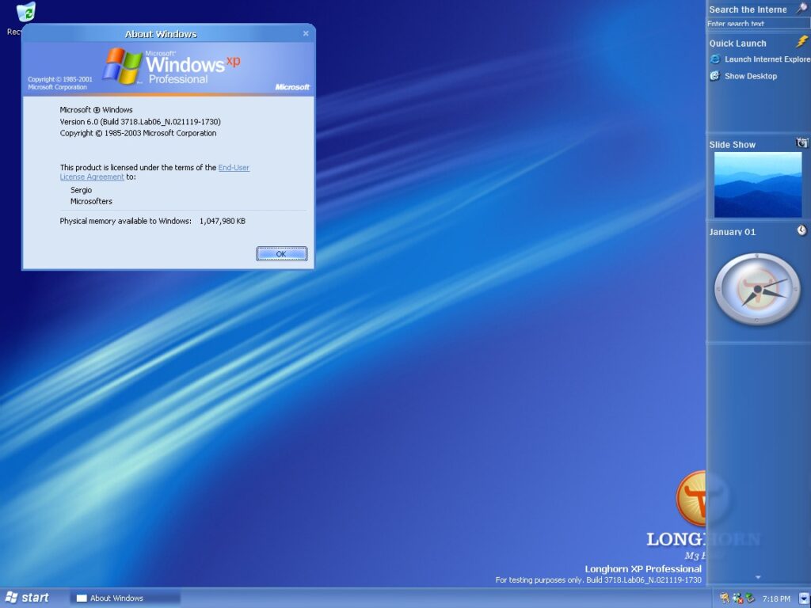This screenshot has width=811, height=608.
Task: Click the offline Messenger icon in the tray
Action: 737,599
